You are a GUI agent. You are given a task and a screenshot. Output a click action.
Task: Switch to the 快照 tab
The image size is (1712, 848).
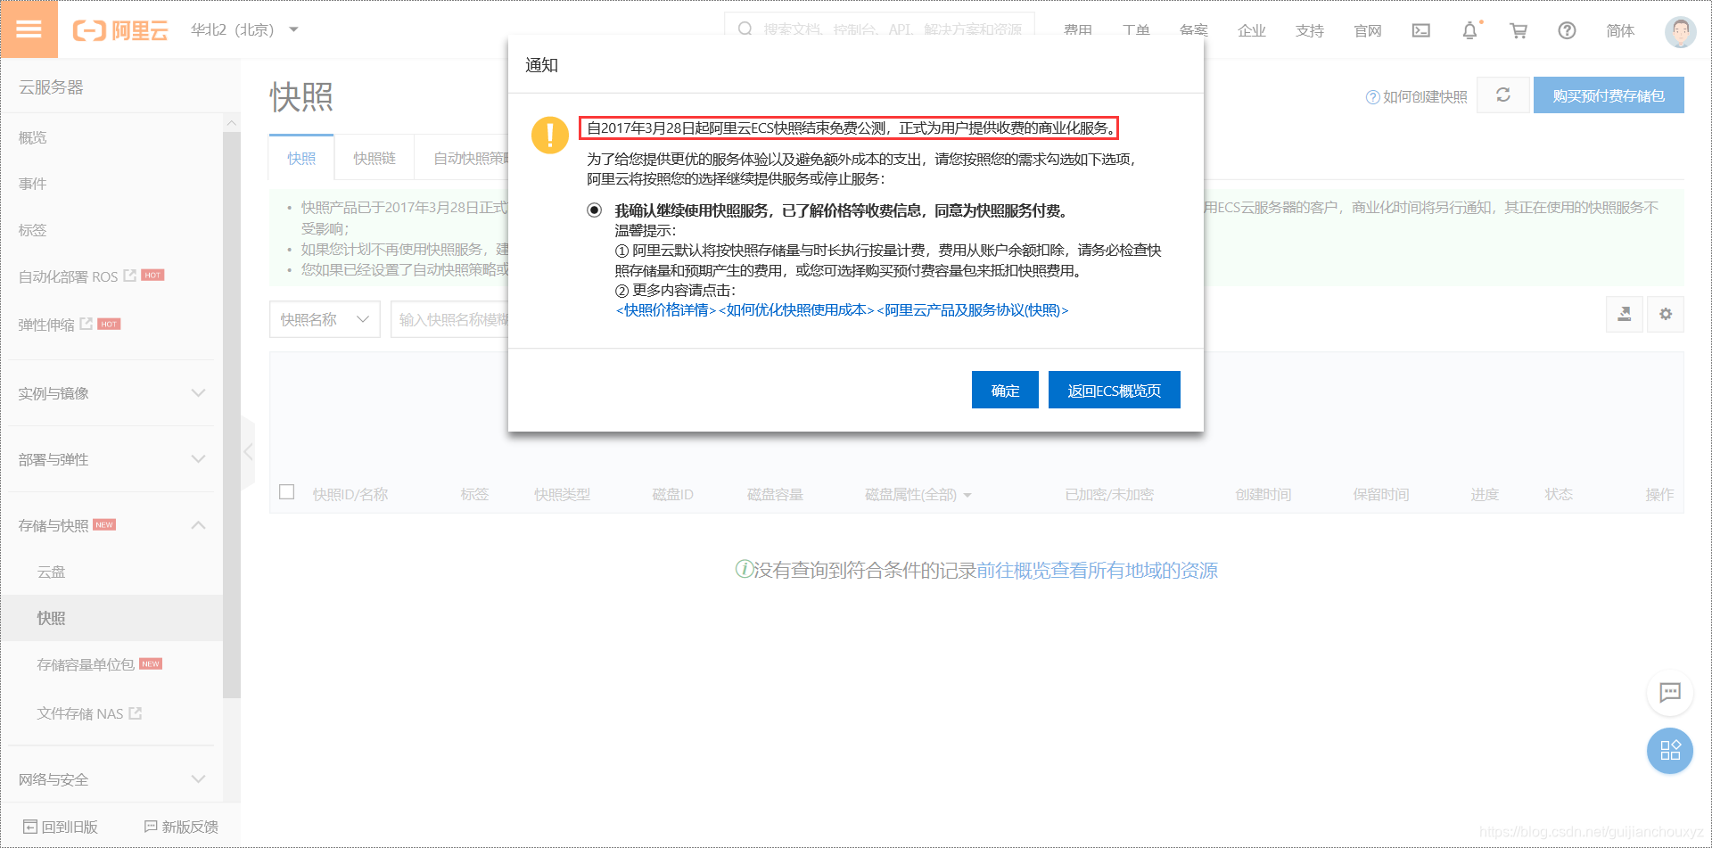(301, 158)
